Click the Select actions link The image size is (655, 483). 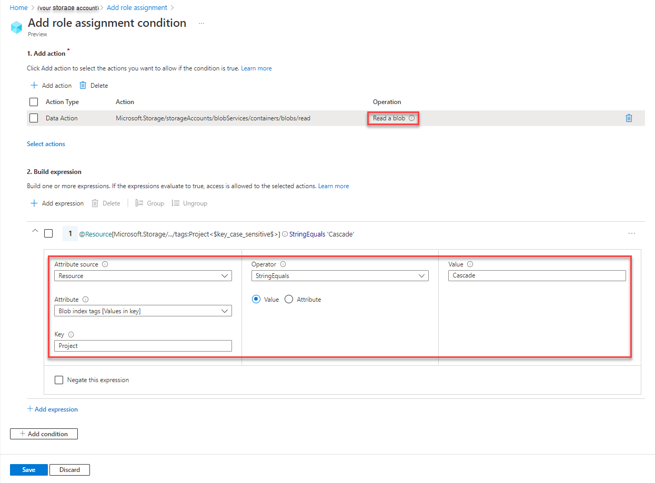(x=46, y=143)
